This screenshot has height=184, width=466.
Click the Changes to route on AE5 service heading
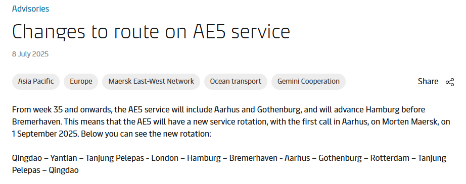click(151, 32)
